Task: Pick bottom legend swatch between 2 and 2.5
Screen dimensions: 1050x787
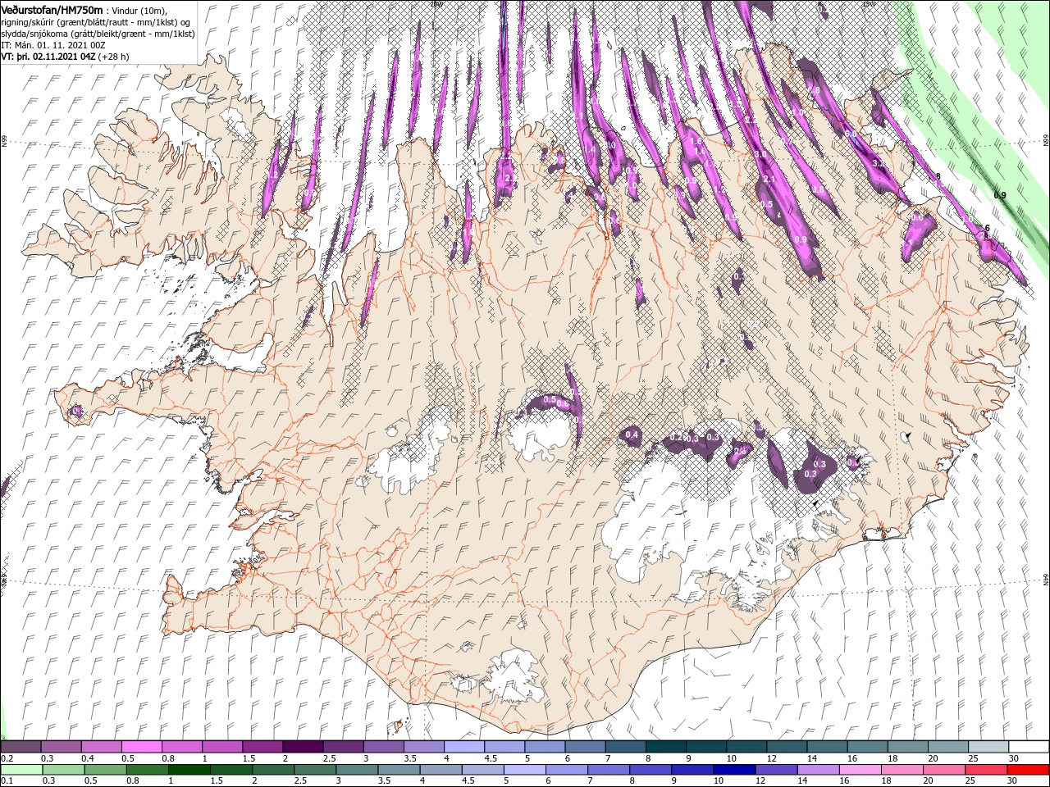Action: pyautogui.click(x=273, y=770)
